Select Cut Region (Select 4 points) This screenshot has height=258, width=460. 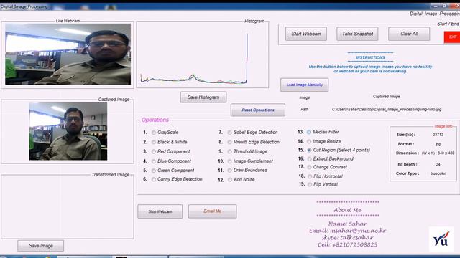309,150
